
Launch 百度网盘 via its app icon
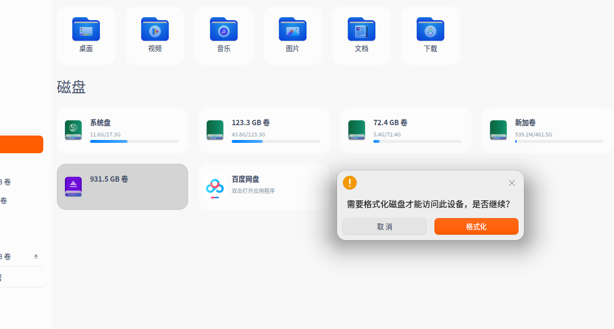[215, 187]
